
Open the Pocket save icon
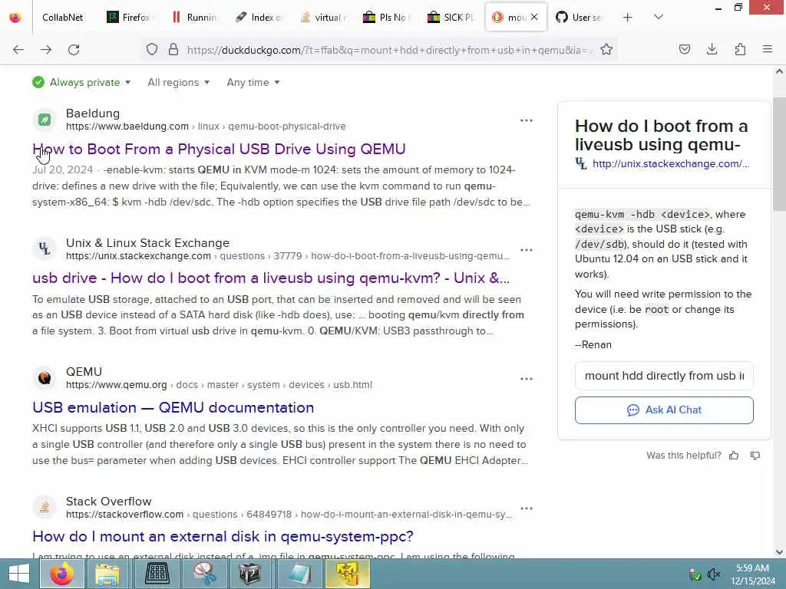tap(685, 49)
